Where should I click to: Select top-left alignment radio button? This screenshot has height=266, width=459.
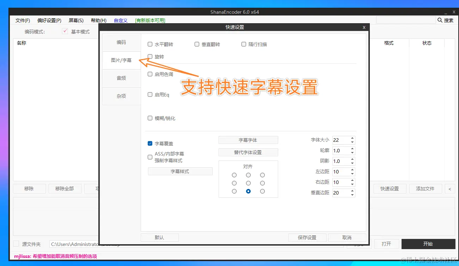coord(234,175)
